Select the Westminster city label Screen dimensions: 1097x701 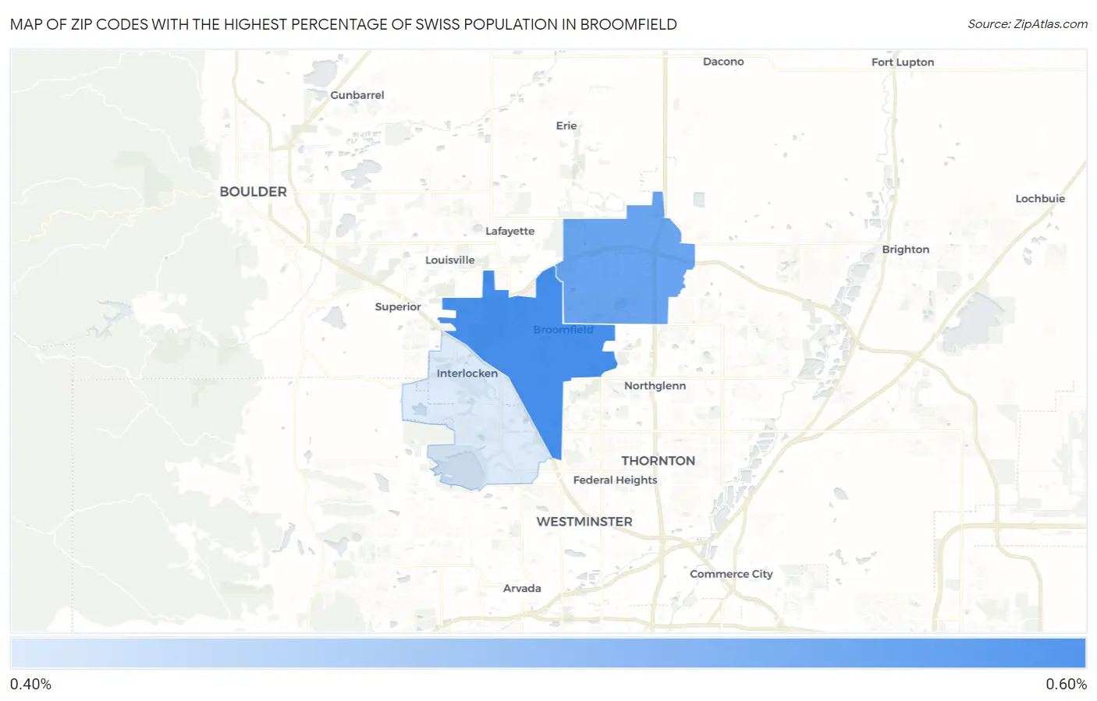pos(584,522)
